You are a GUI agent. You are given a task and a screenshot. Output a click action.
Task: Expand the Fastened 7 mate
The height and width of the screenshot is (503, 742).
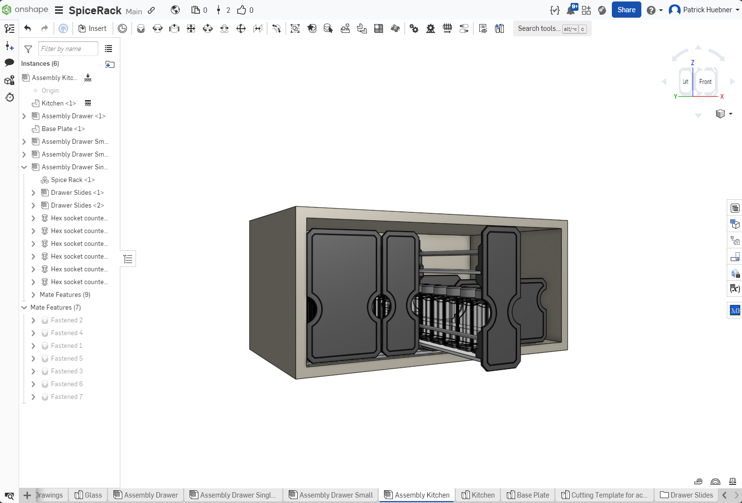pos(33,397)
